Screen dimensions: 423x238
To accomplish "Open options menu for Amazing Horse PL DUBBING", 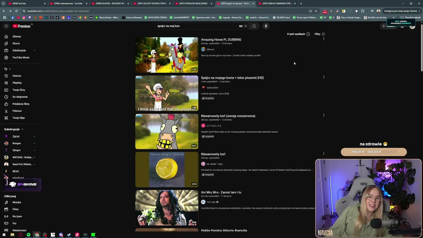I will [x=324, y=39].
